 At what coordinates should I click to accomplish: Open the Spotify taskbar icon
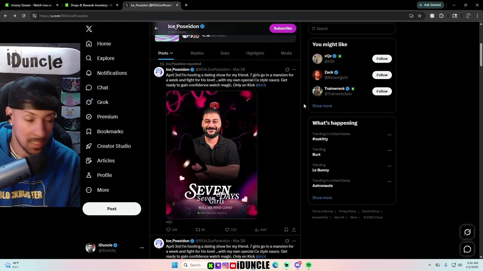[309, 265]
